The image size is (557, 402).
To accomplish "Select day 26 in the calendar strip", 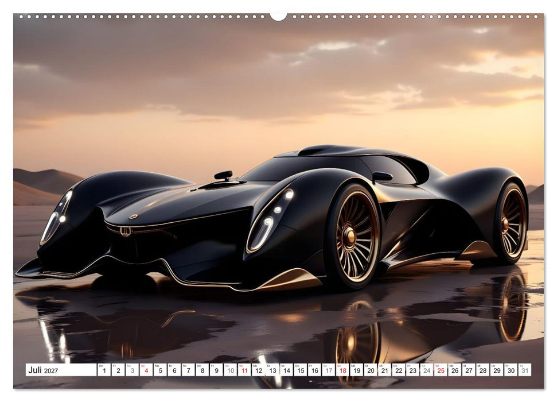I will tap(455, 370).
